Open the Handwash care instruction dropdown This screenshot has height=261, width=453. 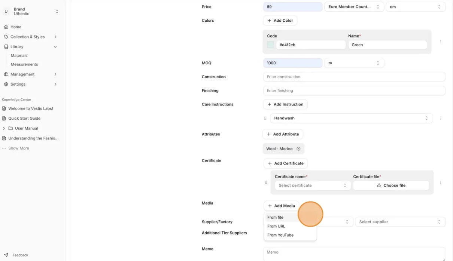[x=351, y=118]
